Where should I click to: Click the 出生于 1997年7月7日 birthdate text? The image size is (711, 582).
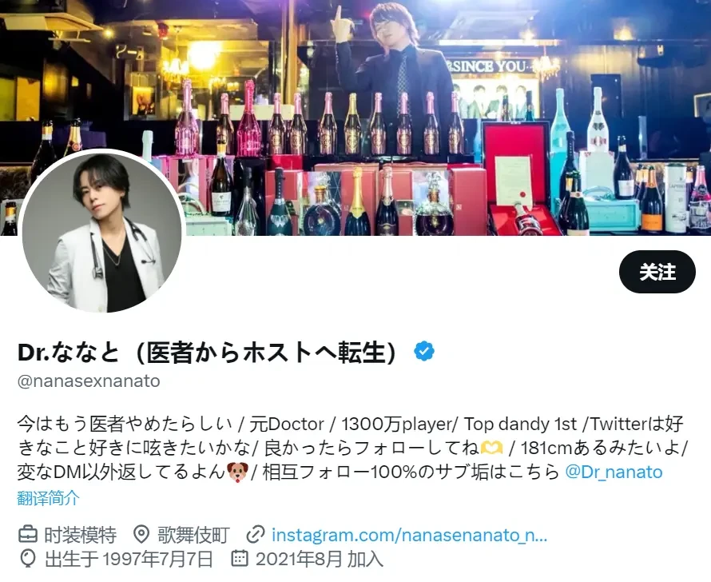tap(129, 559)
